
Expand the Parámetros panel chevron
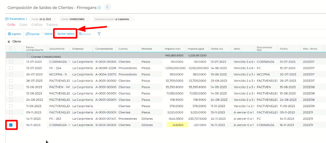[x=26, y=19]
